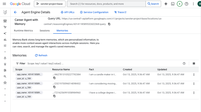Viewport: 201px width, 112px height.
Task: Open the dashboard icon in left sidebar
Action: (x=5, y=21)
